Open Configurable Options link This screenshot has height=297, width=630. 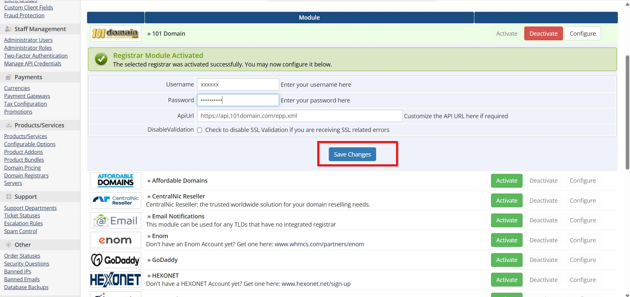tap(30, 144)
